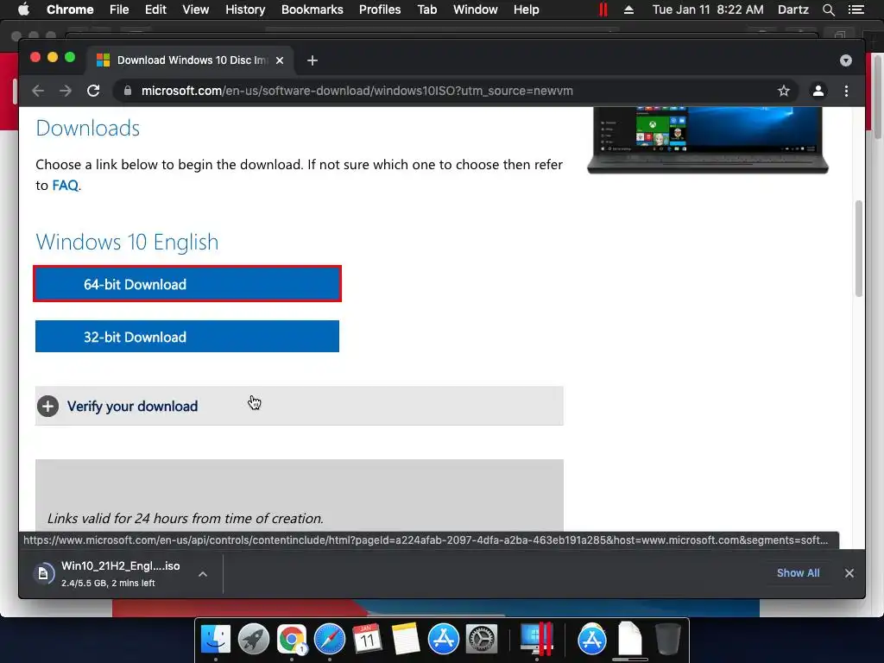Open the Edit menu

tap(155, 9)
